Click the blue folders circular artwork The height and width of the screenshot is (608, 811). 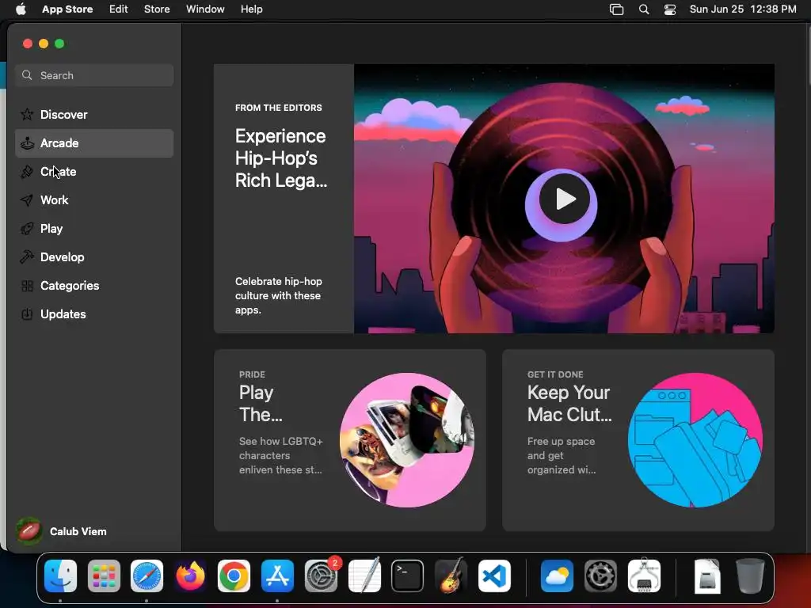[x=695, y=440]
